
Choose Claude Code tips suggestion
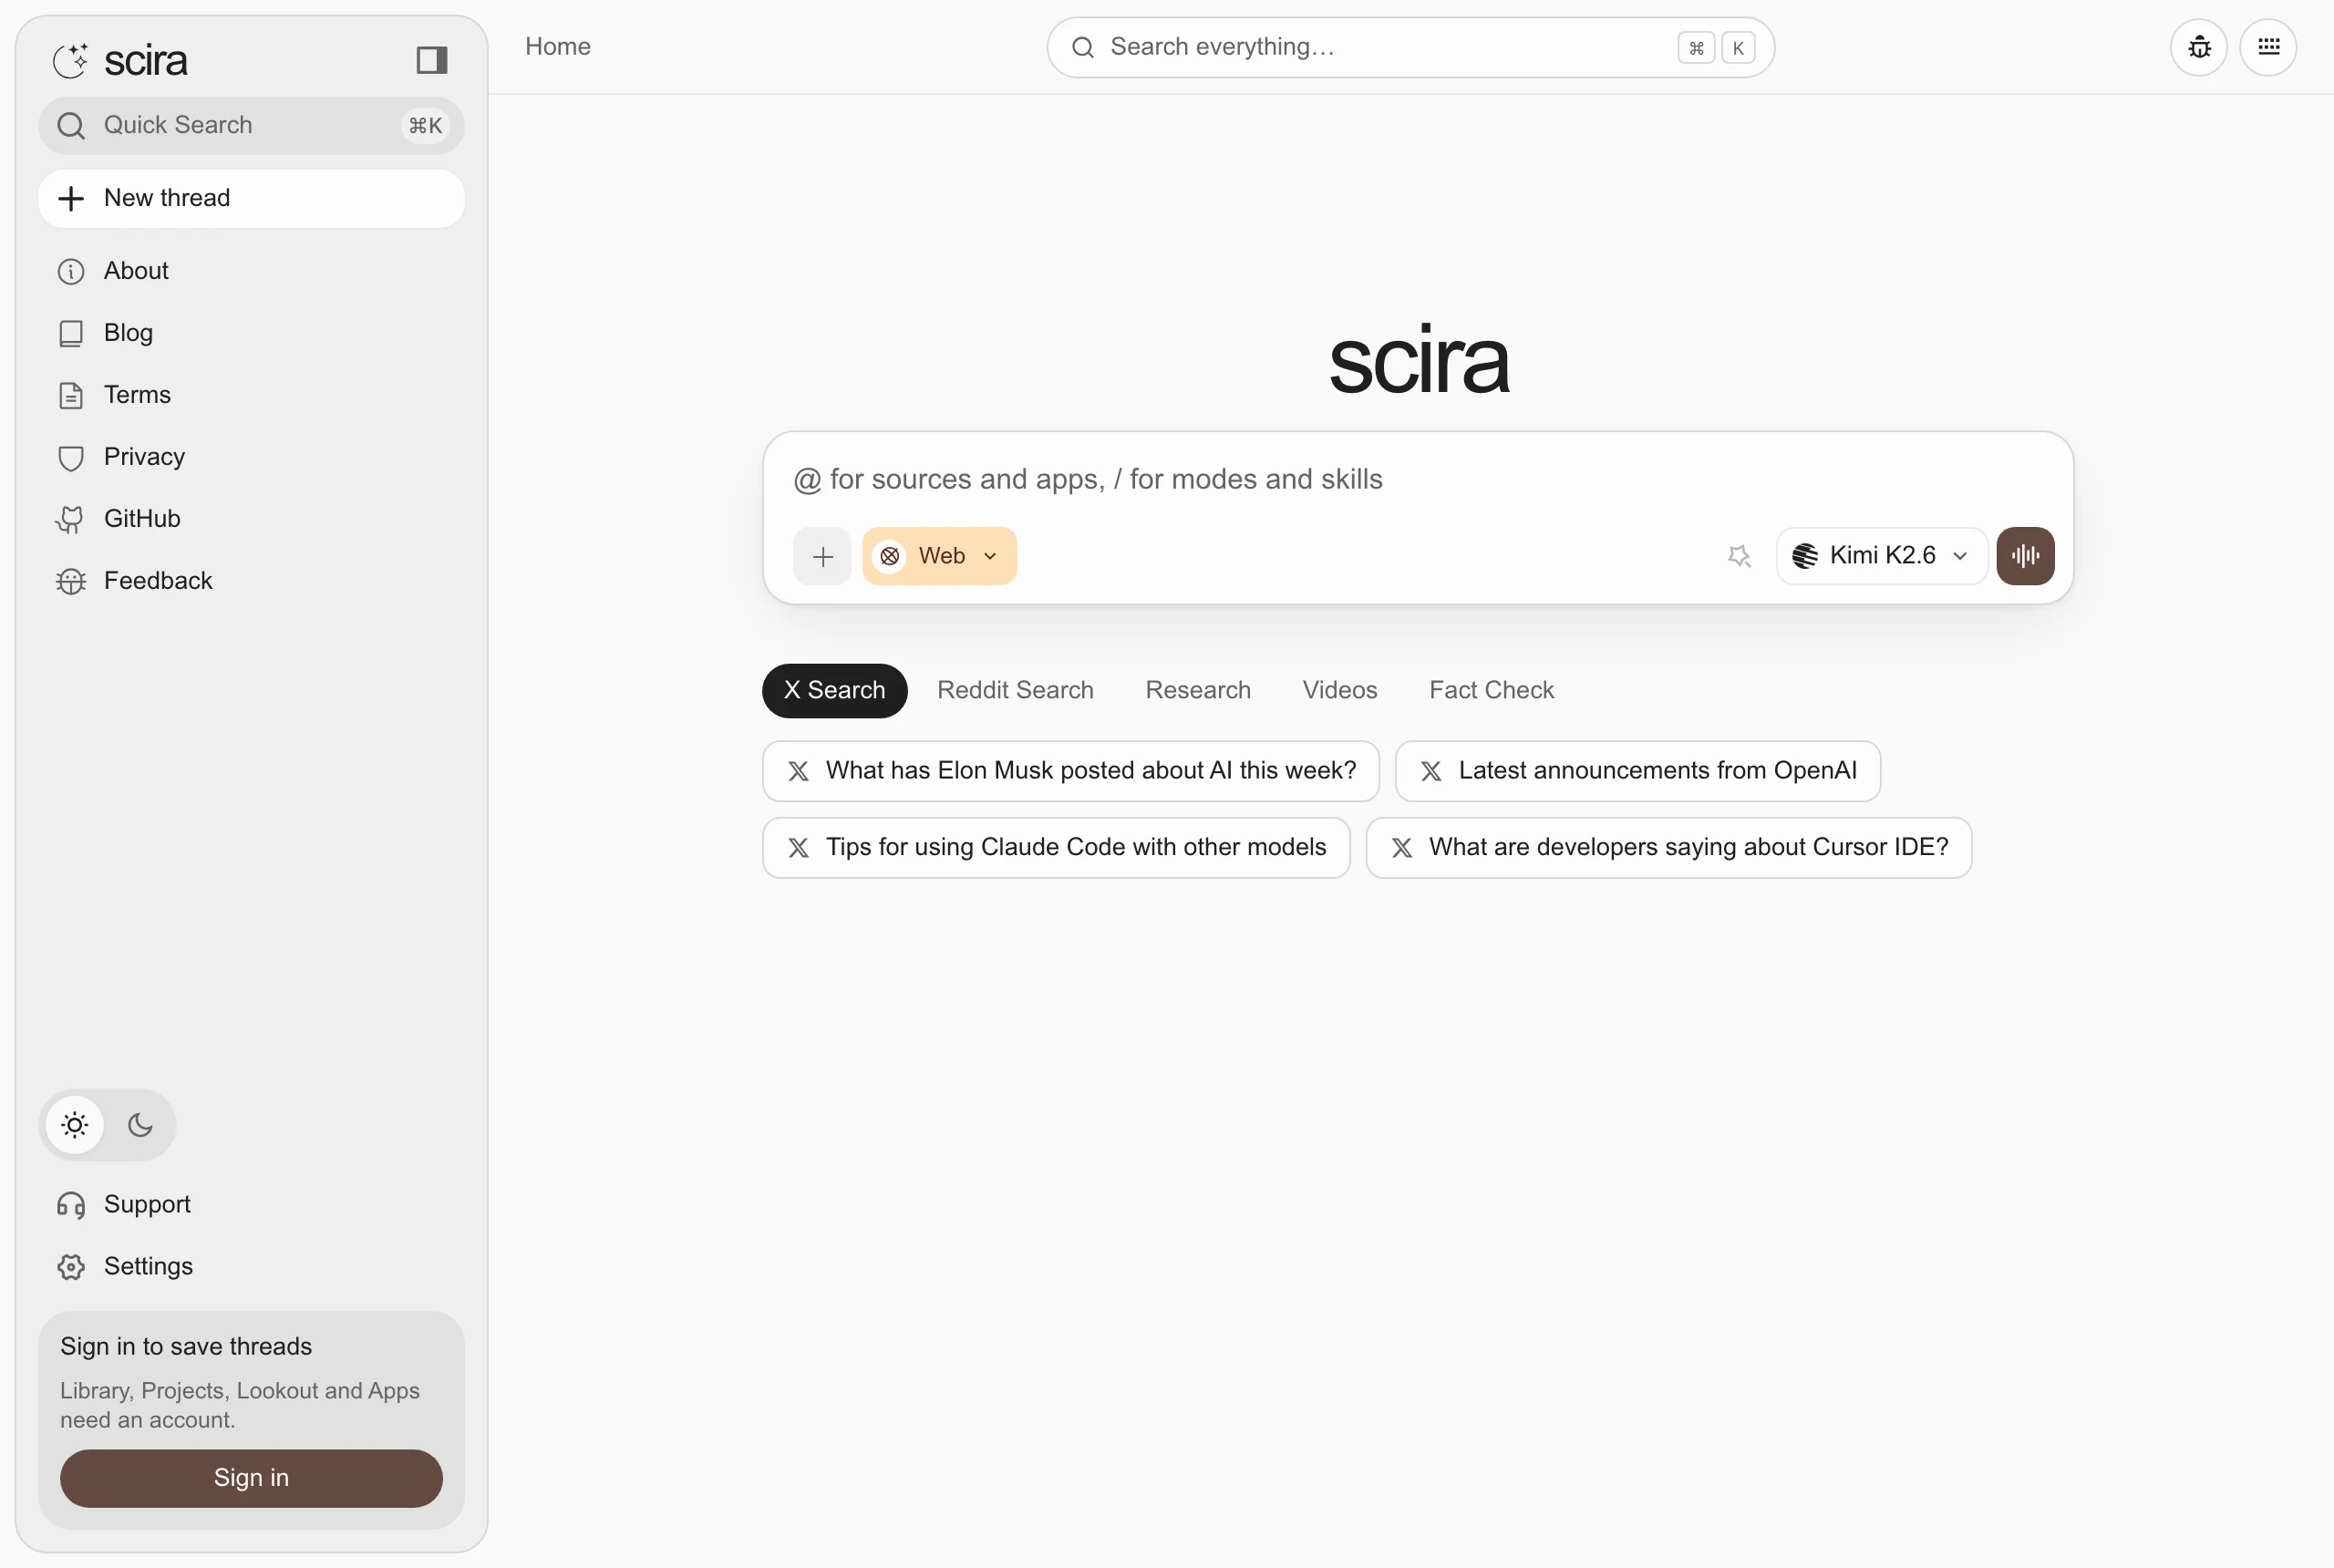1056,848
